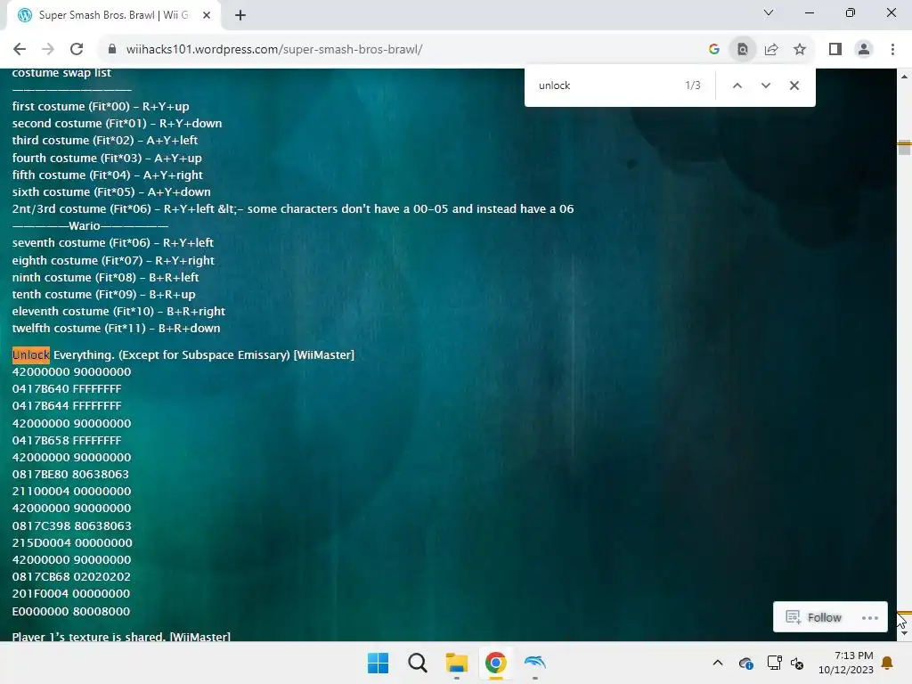Viewport: 912px width, 684px height.
Task: Open the Chrome three-dot menu
Action: tap(892, 50)
